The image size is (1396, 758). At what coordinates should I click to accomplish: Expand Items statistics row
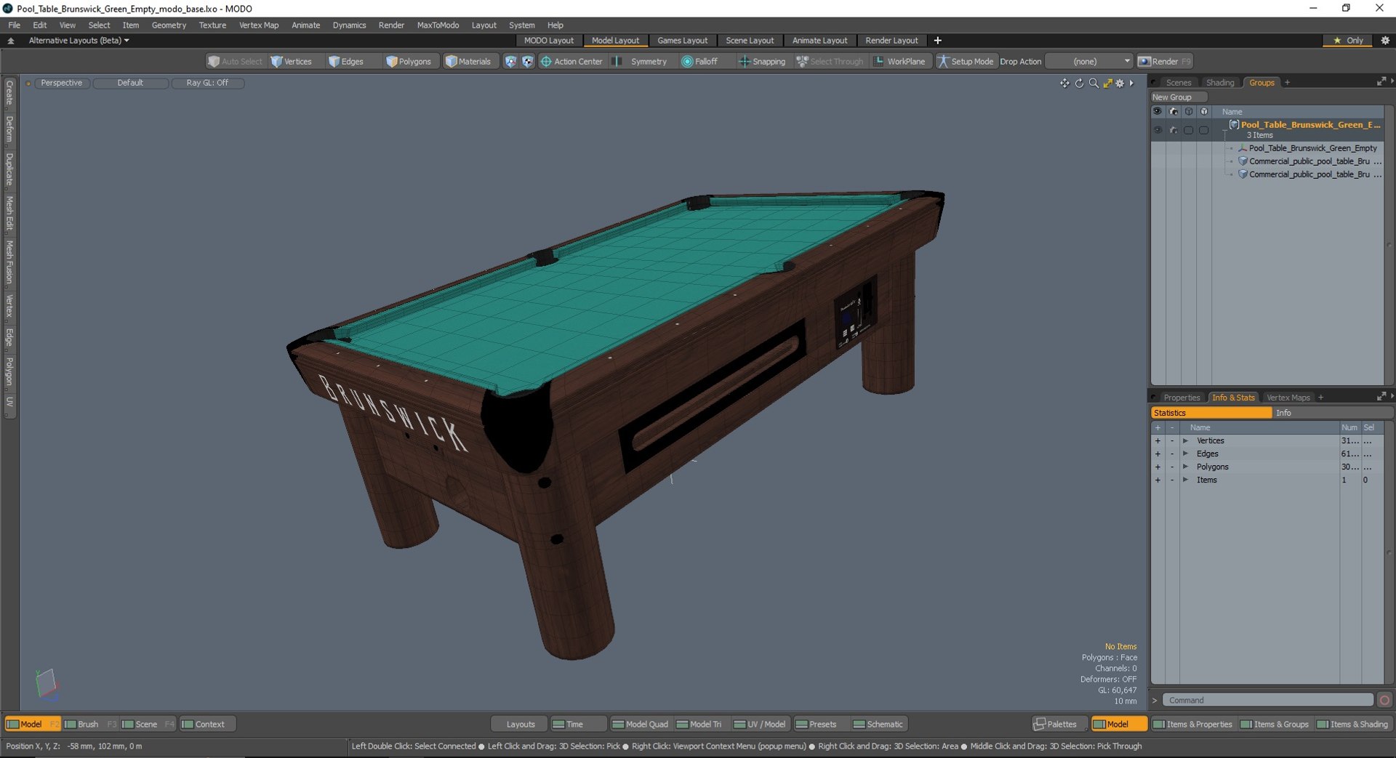(1185, 480)
